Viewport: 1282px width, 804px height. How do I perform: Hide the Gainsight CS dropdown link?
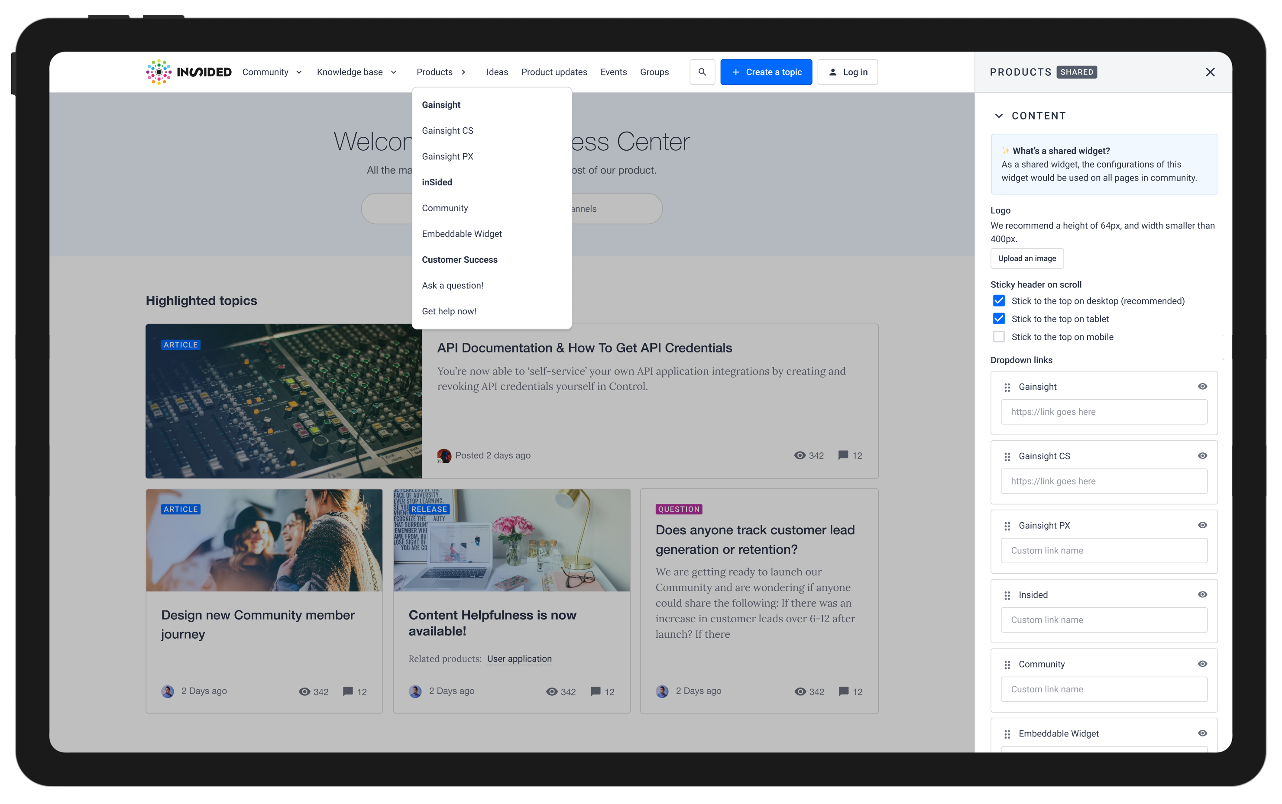[x=1202, y=456]
